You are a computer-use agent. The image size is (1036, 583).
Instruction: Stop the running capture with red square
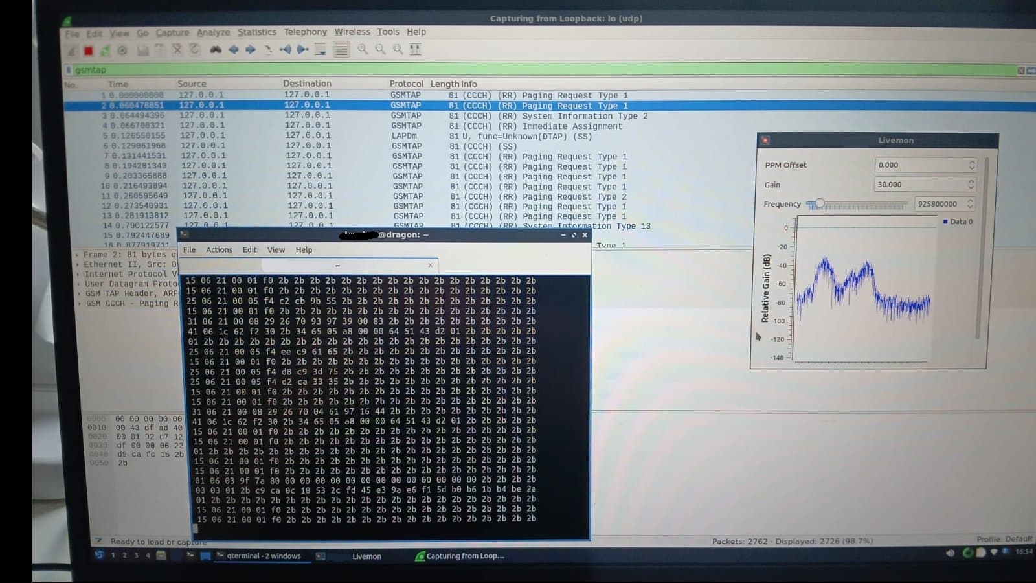click(x=88, y=50)
